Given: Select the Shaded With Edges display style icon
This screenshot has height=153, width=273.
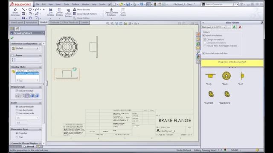Looking at the screenshot, I should [x=32, y=96].
